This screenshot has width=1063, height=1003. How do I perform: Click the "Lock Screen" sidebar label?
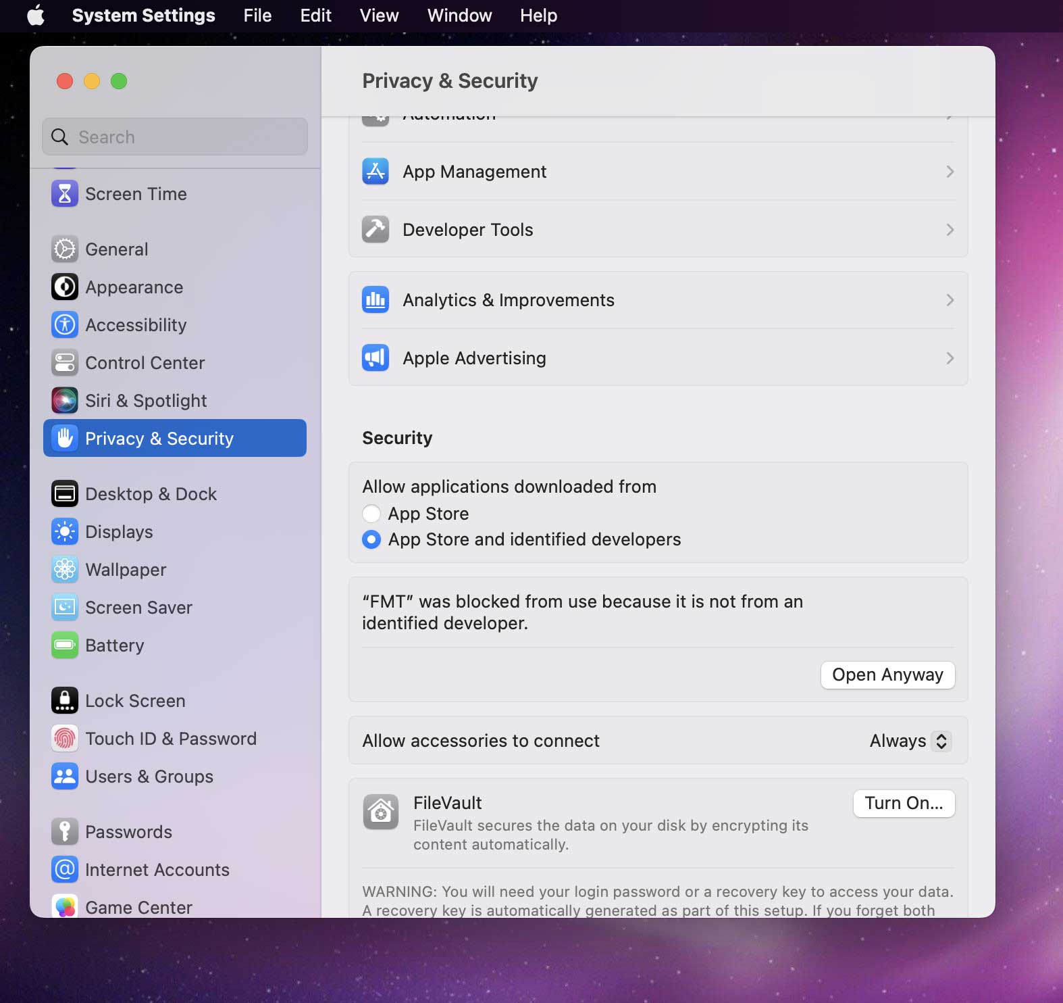(135, 701)
